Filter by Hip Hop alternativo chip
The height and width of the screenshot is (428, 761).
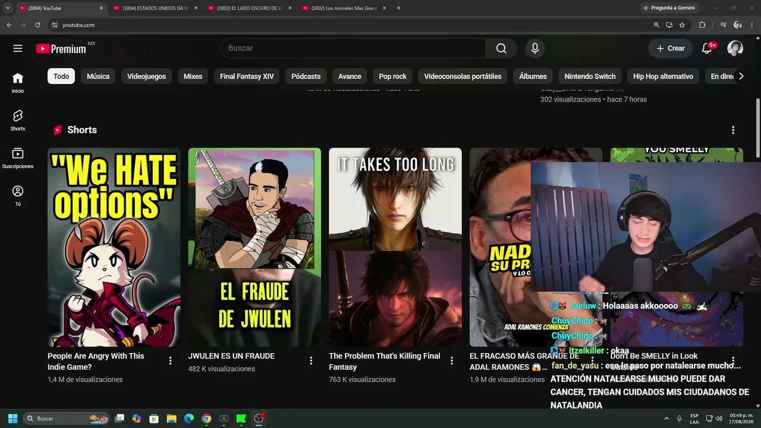(x=663, y=76)
